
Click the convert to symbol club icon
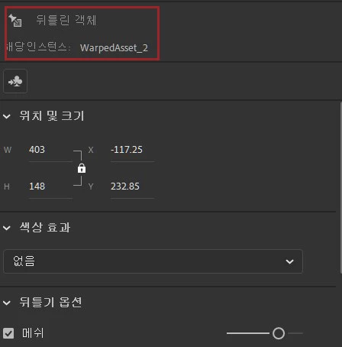tap(15, 81)
